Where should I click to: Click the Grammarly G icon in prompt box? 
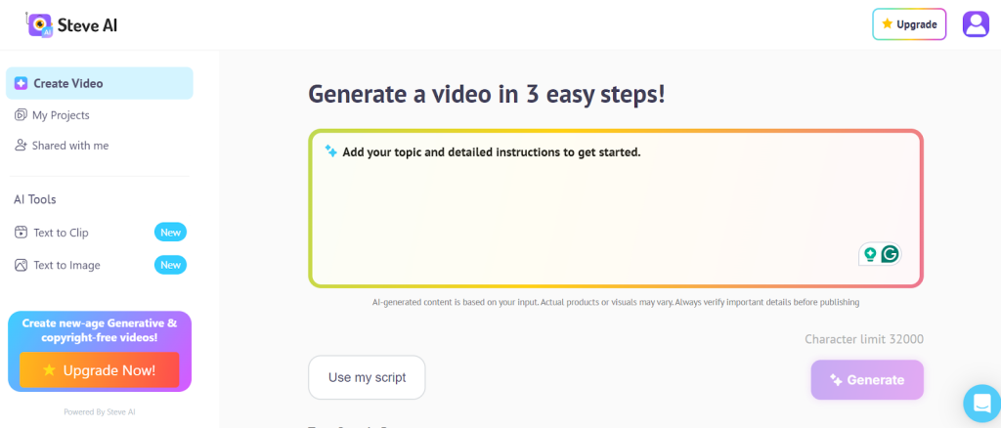(x=890, y=254)
